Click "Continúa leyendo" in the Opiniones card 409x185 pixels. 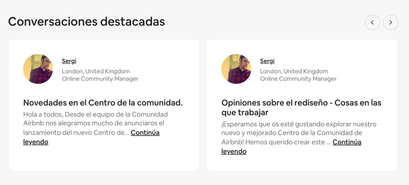point(346,142)
